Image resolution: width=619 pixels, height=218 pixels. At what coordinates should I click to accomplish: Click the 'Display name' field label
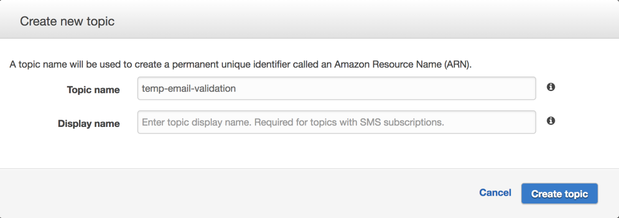point(89,124)
